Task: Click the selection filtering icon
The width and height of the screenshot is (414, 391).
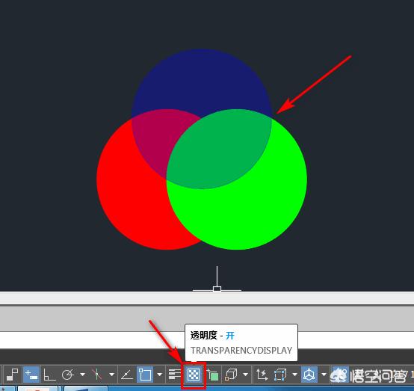Action: 280,375
